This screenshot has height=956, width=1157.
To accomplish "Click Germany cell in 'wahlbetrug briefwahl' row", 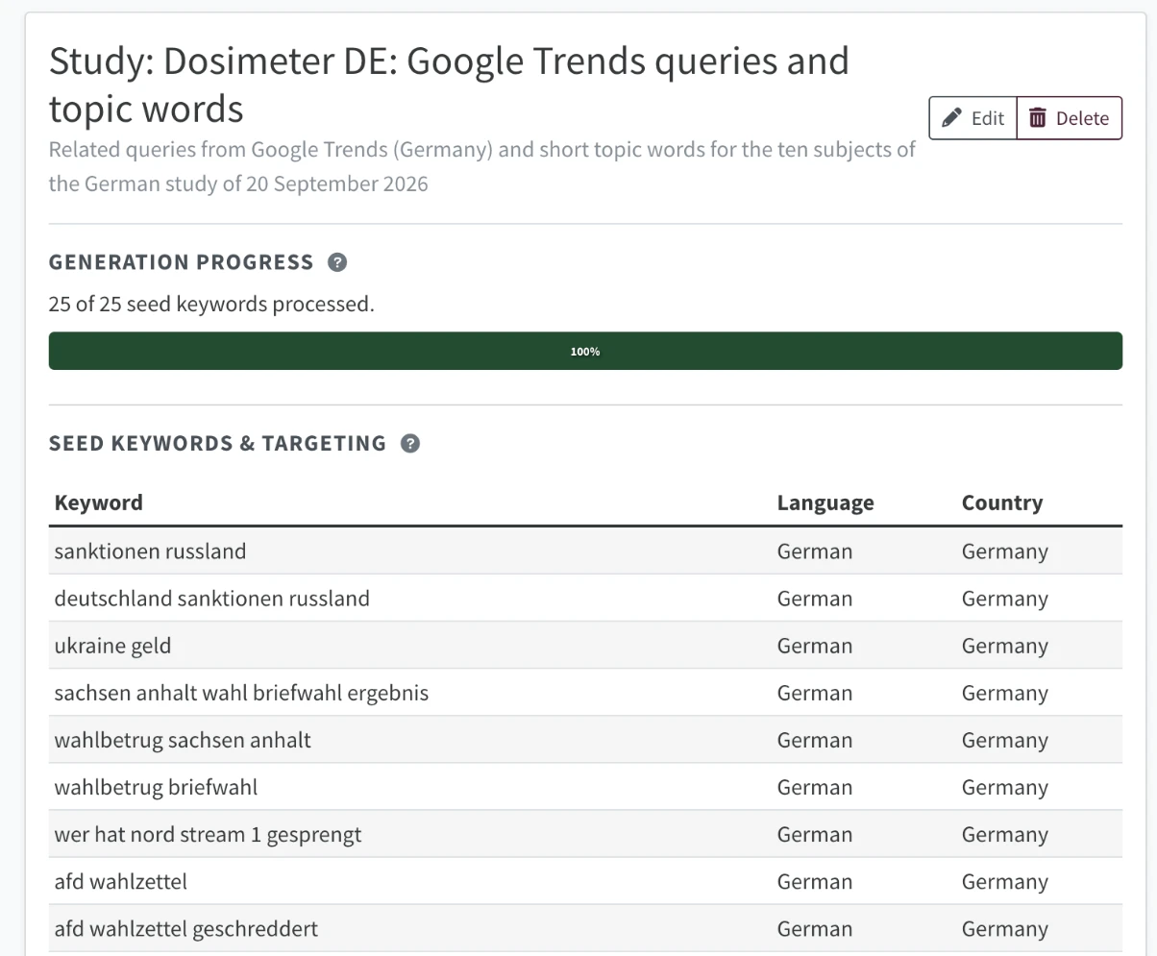I will [x=1005, y=787].
